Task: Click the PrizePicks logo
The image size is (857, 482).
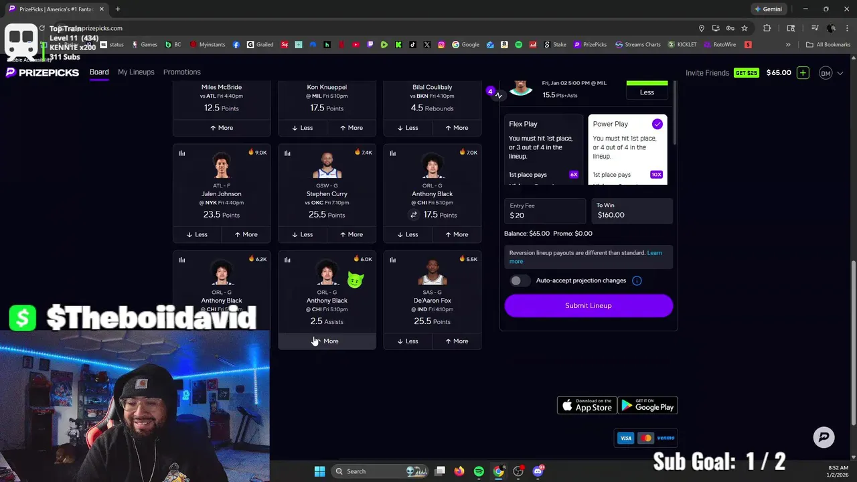Action: pos(42,72)
